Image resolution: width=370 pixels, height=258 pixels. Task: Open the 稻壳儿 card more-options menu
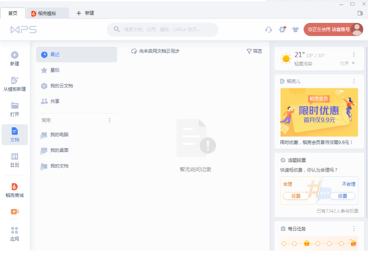coord(354,81)
